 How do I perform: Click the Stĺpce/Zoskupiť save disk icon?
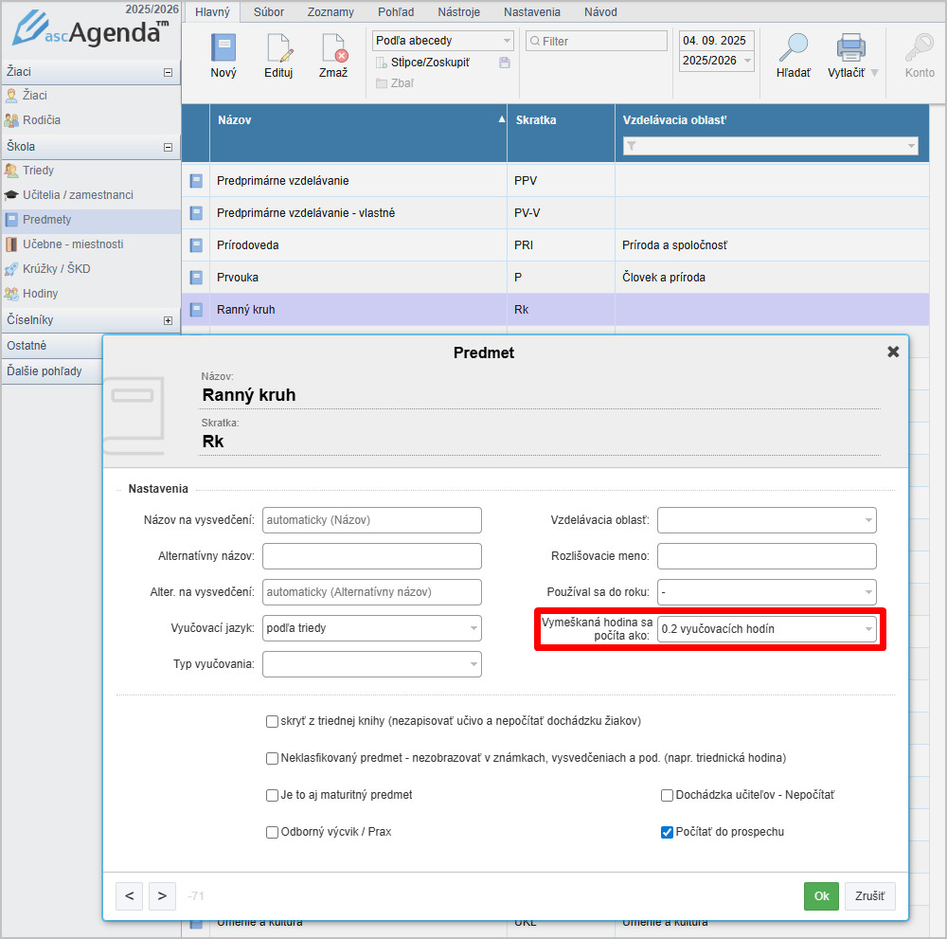pos(505,63)
